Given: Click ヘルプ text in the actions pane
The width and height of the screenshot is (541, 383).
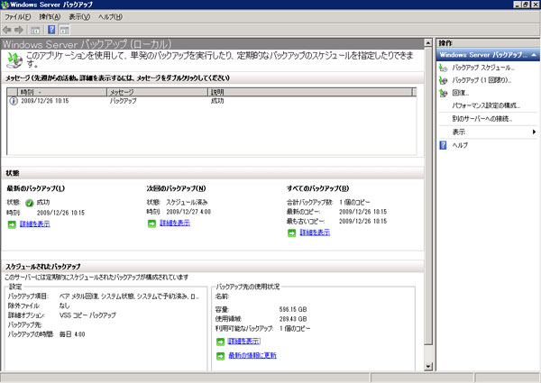Looking at the screenshot, I should pyautogui.click(x=460, y=145).
